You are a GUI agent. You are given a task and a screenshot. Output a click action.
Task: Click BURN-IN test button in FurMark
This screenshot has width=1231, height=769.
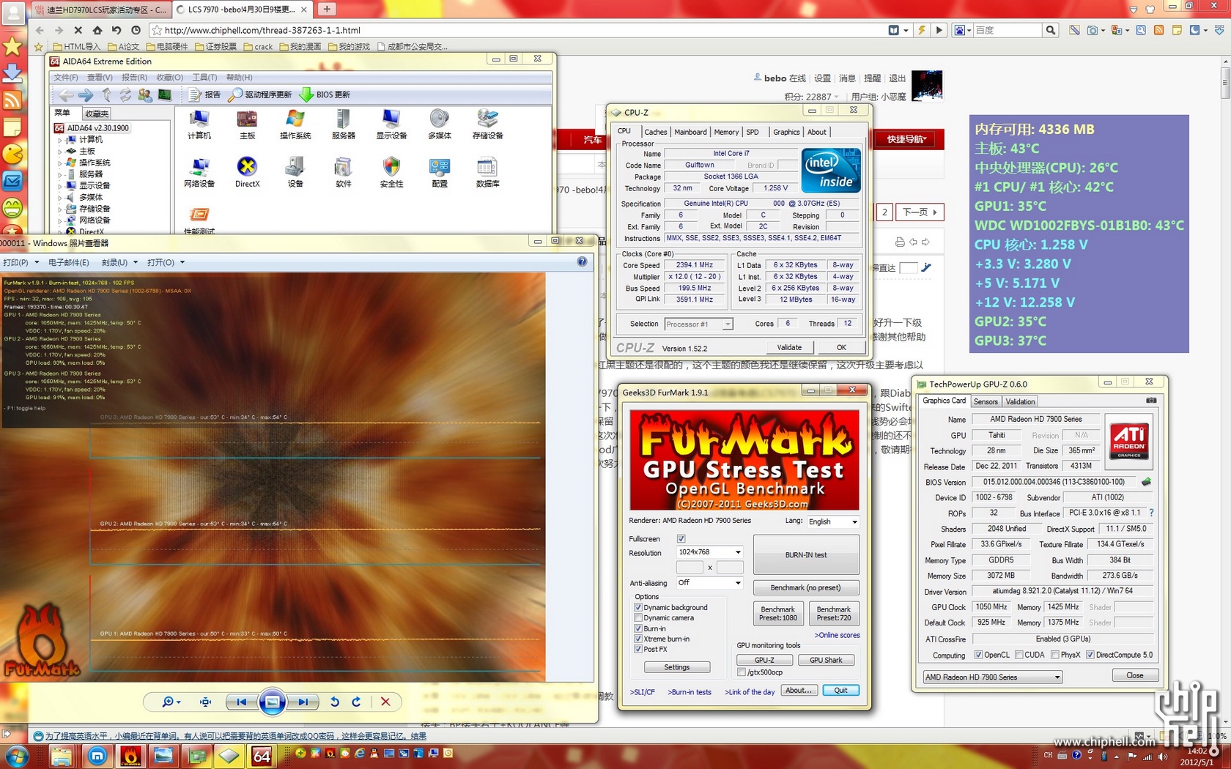[806, 554]
